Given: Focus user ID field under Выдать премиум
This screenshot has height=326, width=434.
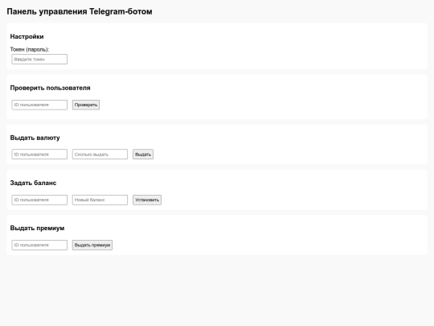Looking at the screenshot, I should [x=39, y=245].
